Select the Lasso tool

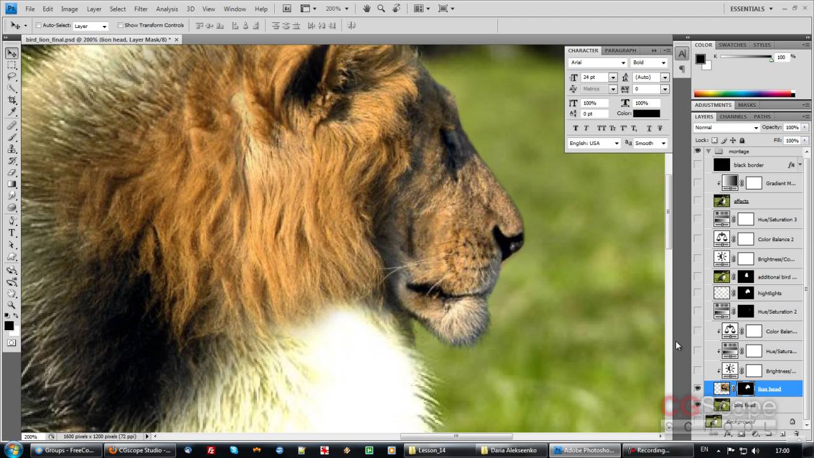(12, 77)
